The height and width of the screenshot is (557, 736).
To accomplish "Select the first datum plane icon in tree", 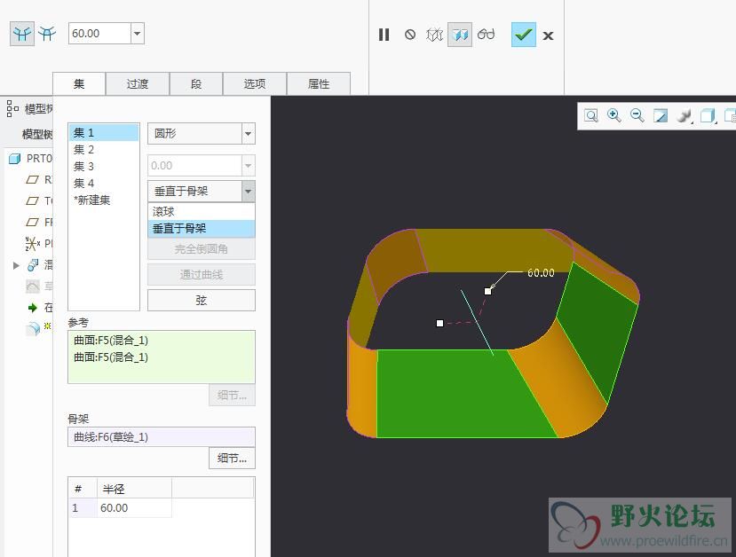I will coord(32,179).
